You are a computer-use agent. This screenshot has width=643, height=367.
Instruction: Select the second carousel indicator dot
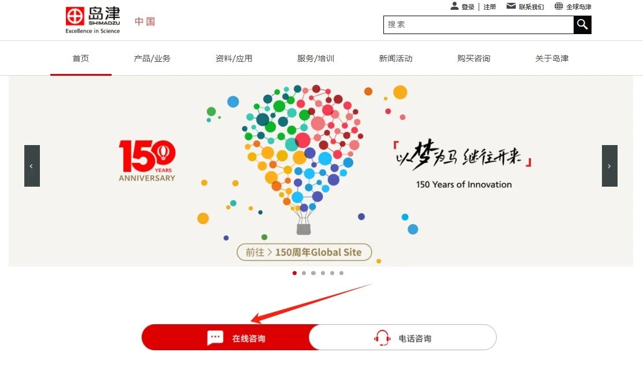click(304, 273)
